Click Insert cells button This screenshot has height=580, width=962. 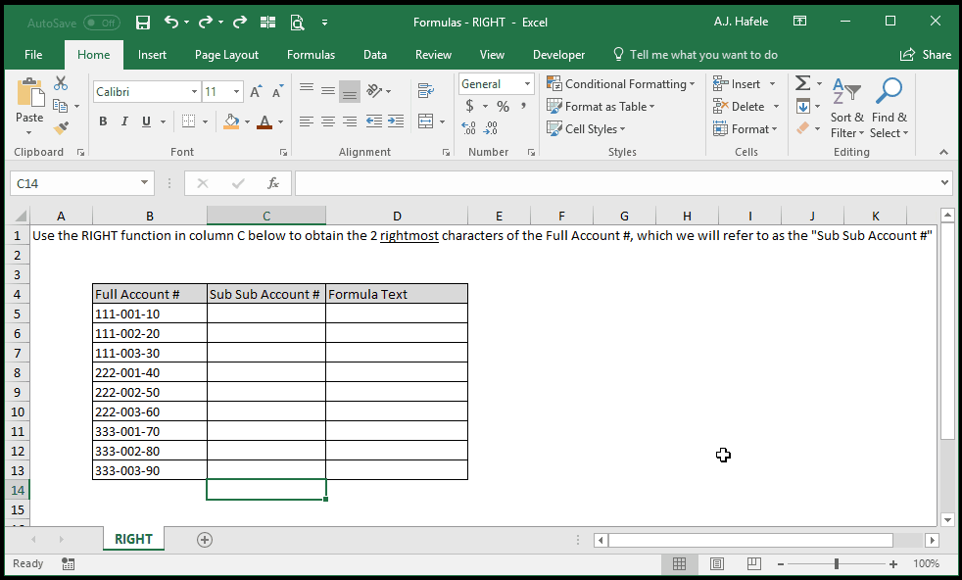(x=738, y=83)
